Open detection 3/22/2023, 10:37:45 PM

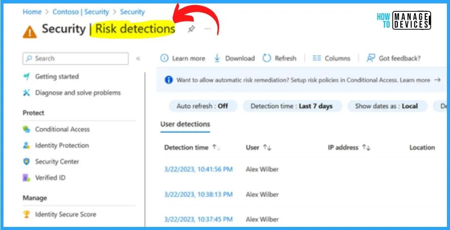198,219
